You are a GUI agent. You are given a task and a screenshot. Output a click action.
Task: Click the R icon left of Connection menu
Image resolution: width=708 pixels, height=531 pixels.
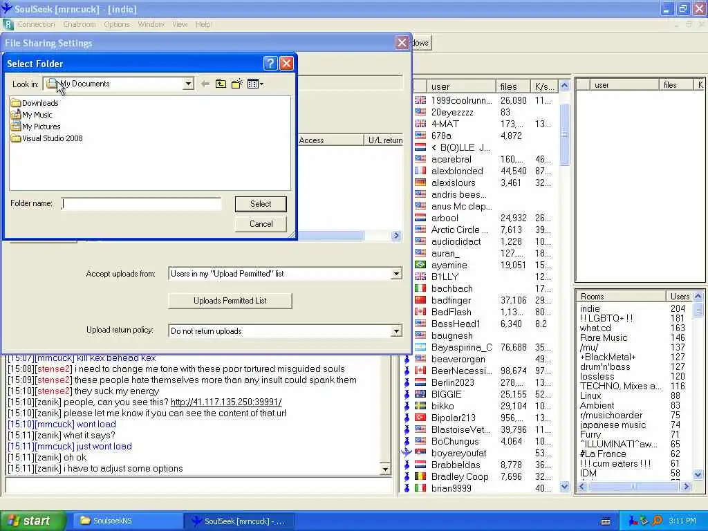click(8, 24)
